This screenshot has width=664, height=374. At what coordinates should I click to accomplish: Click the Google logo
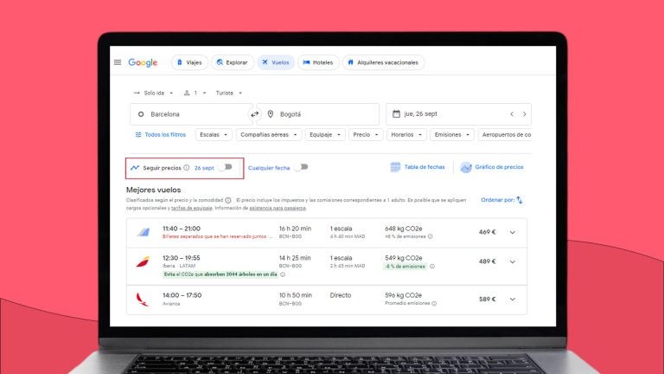point(143,62)
